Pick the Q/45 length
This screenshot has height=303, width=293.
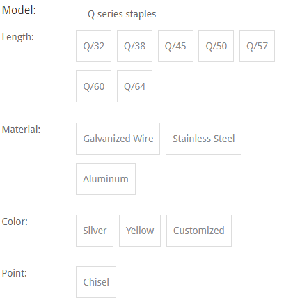[175, 46]
